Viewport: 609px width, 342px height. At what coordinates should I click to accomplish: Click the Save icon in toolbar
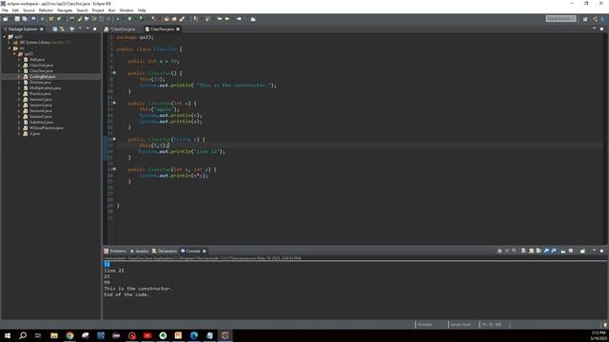point(17,19)
